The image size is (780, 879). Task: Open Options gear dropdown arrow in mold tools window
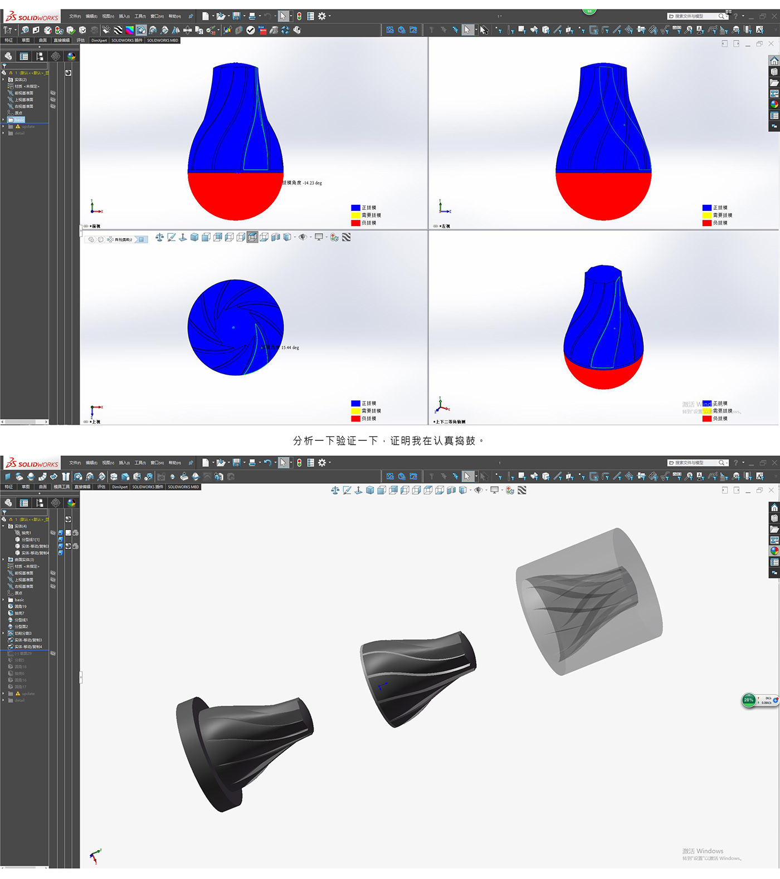(x=329, y=463)
